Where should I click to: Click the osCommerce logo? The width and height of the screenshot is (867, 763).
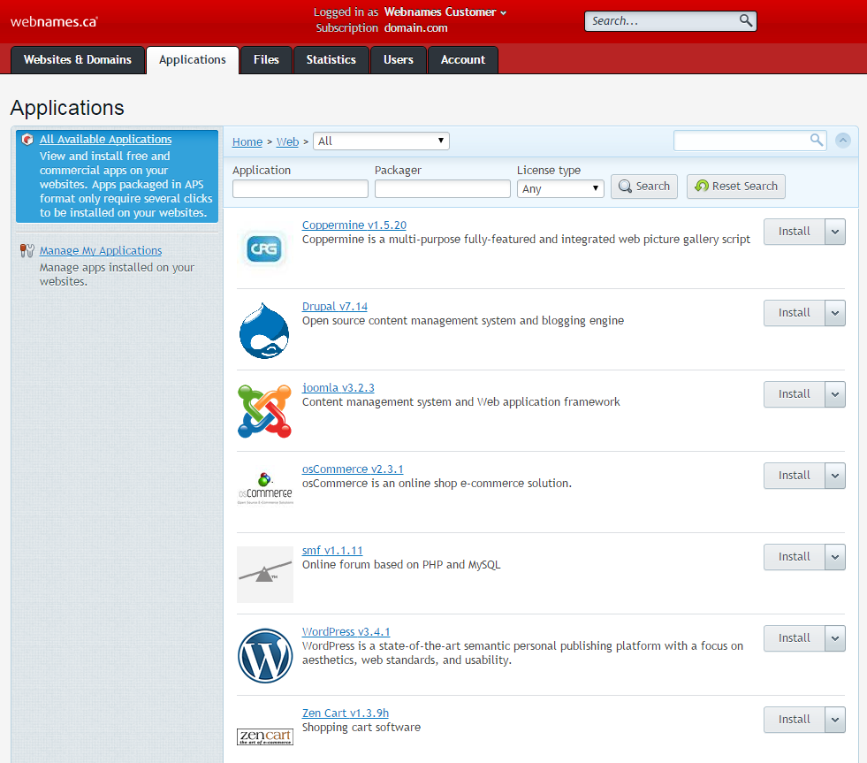click(x=265, y=488)
